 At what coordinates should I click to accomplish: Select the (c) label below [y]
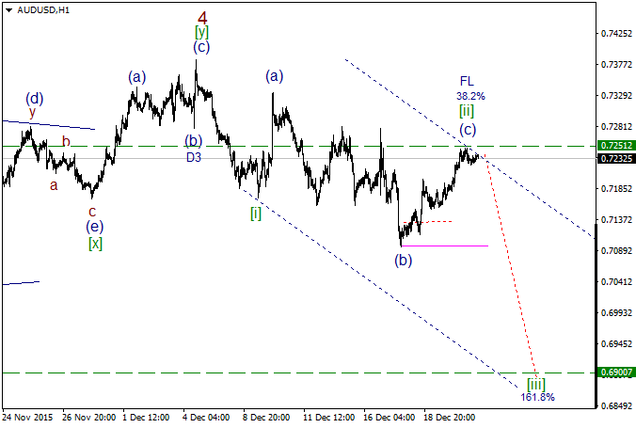[x=201, y=47]
